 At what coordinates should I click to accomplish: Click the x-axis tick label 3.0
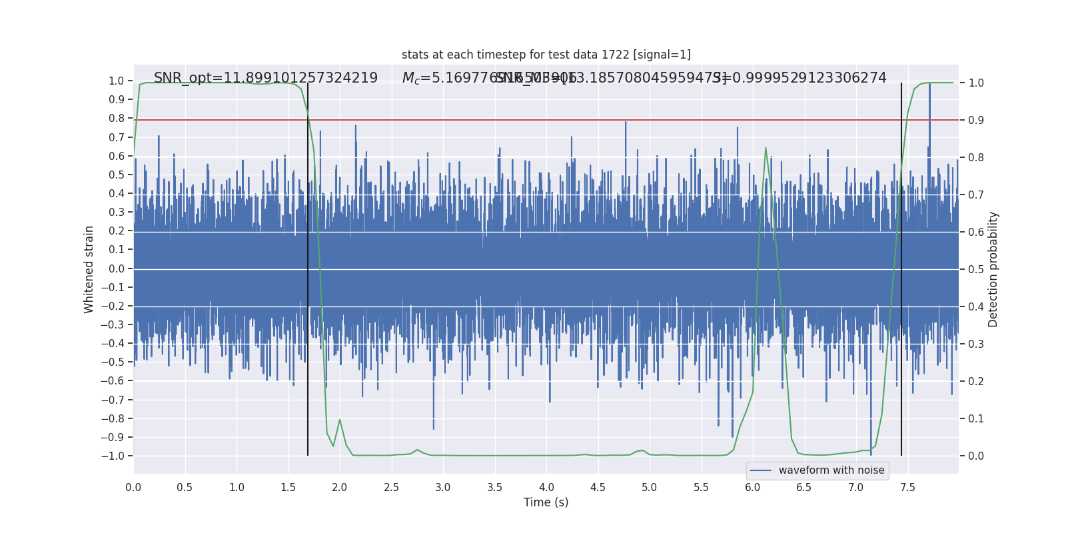pos(443,488)
